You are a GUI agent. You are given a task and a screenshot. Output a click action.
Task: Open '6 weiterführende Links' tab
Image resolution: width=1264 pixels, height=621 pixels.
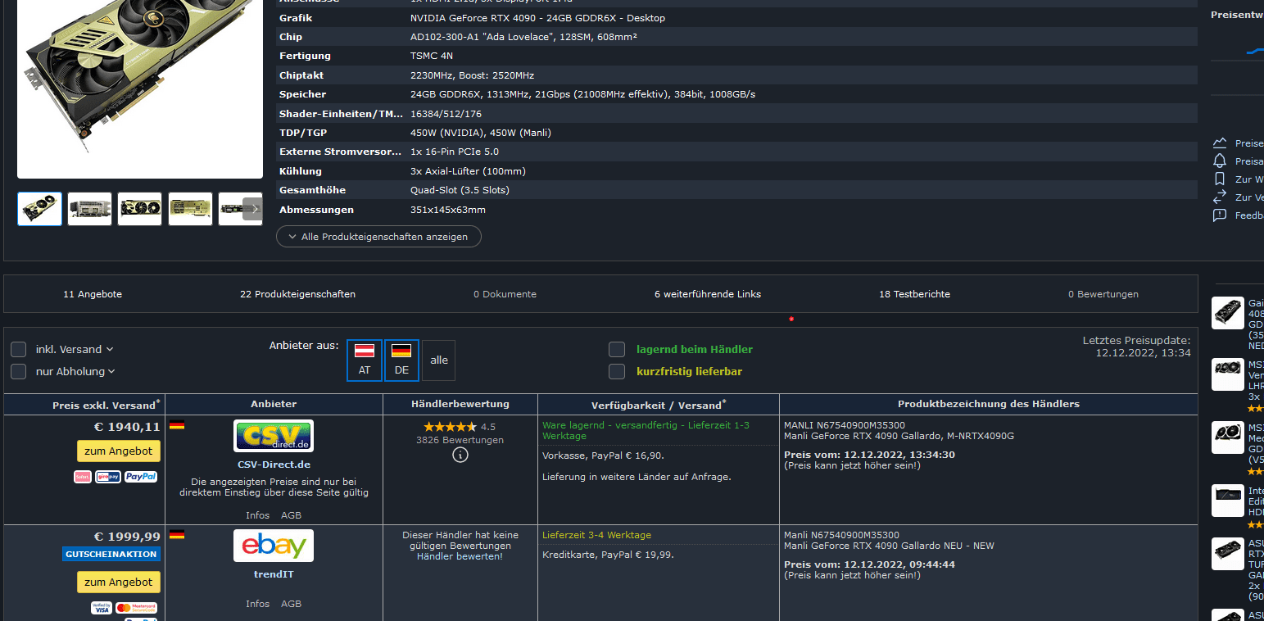click(708, 294)
